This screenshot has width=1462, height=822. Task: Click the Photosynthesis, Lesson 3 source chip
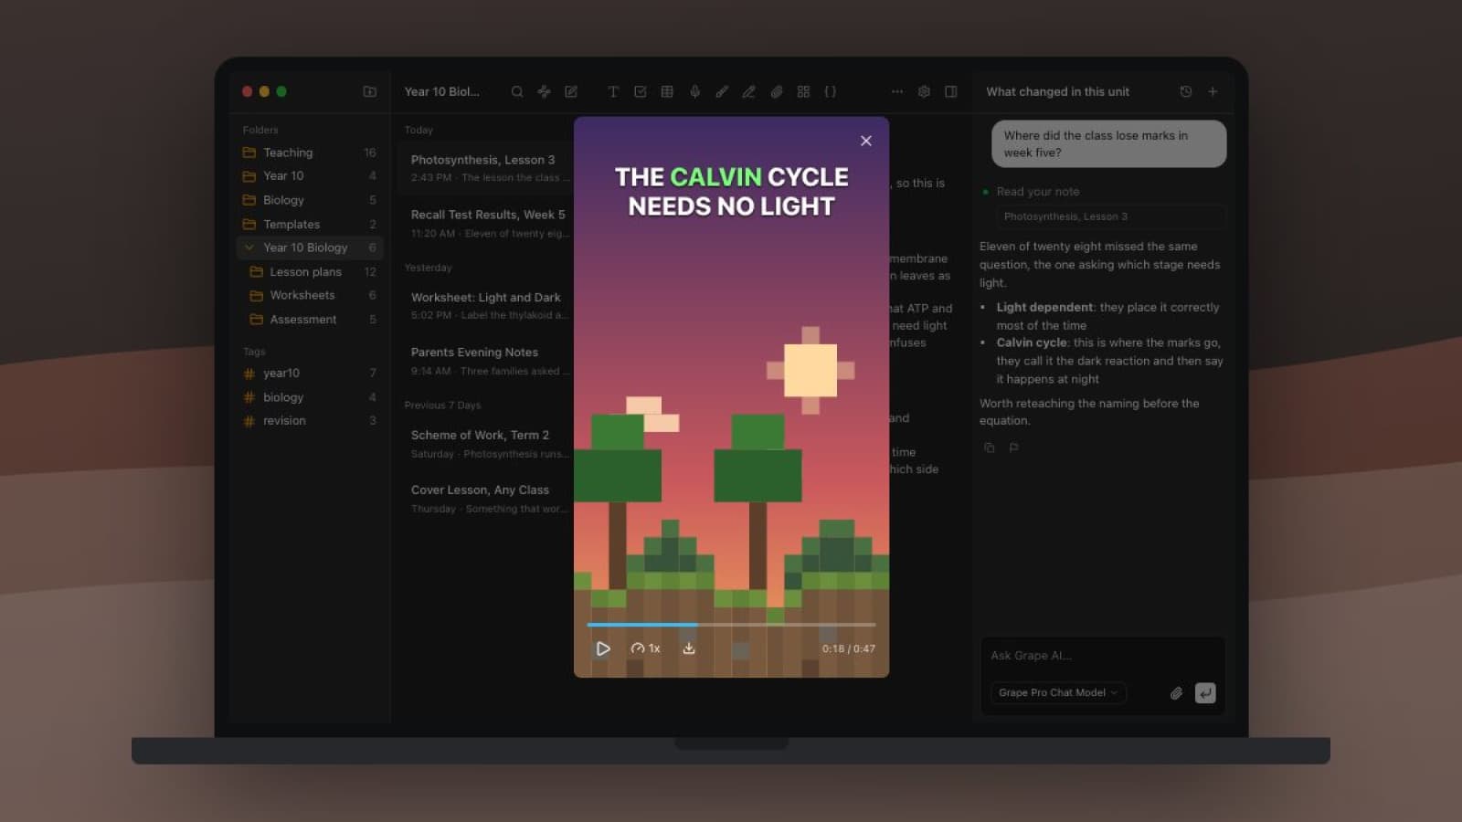coord(1109,216)
